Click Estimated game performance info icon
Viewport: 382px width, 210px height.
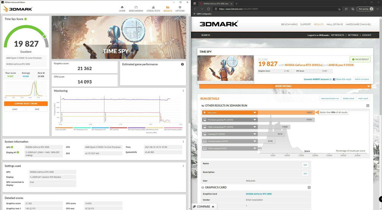click(182, 65)
